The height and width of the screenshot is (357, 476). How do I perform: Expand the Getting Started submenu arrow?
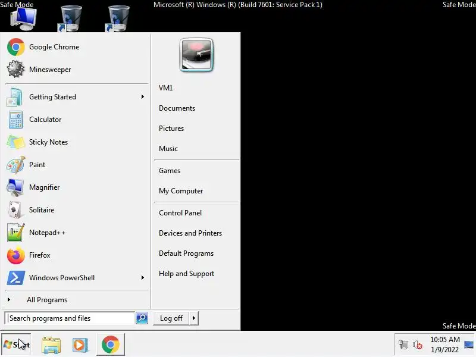[143, 97]
